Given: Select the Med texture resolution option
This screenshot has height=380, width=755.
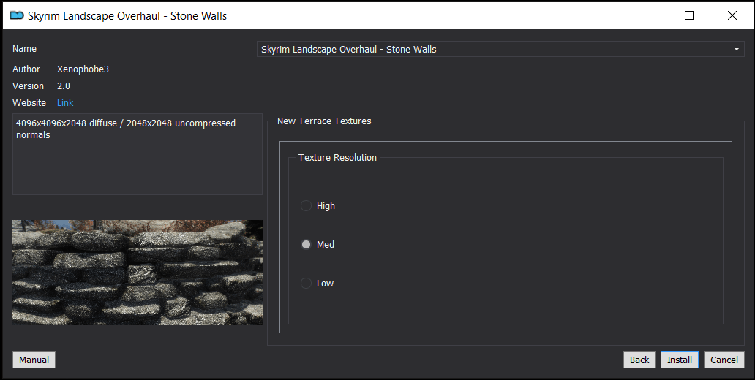Looking at the screenshot, I should [x=318, y=244].
